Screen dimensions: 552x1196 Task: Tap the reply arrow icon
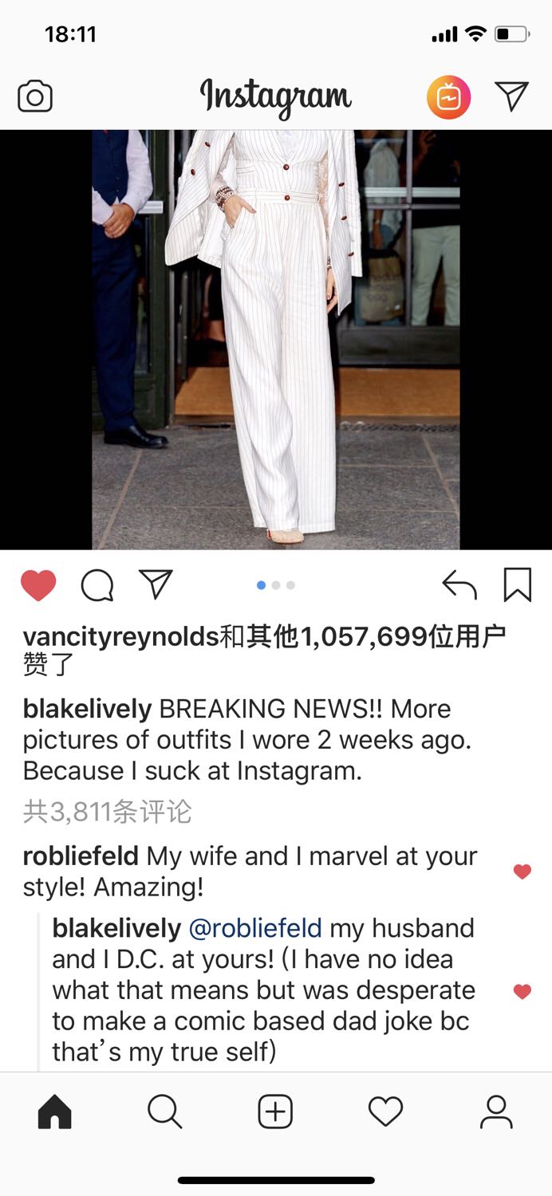point(459,585)
